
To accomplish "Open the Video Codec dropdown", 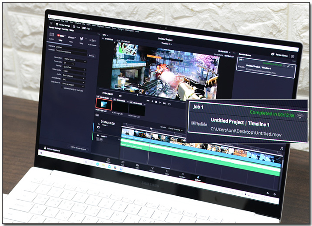I will (74, 72).
